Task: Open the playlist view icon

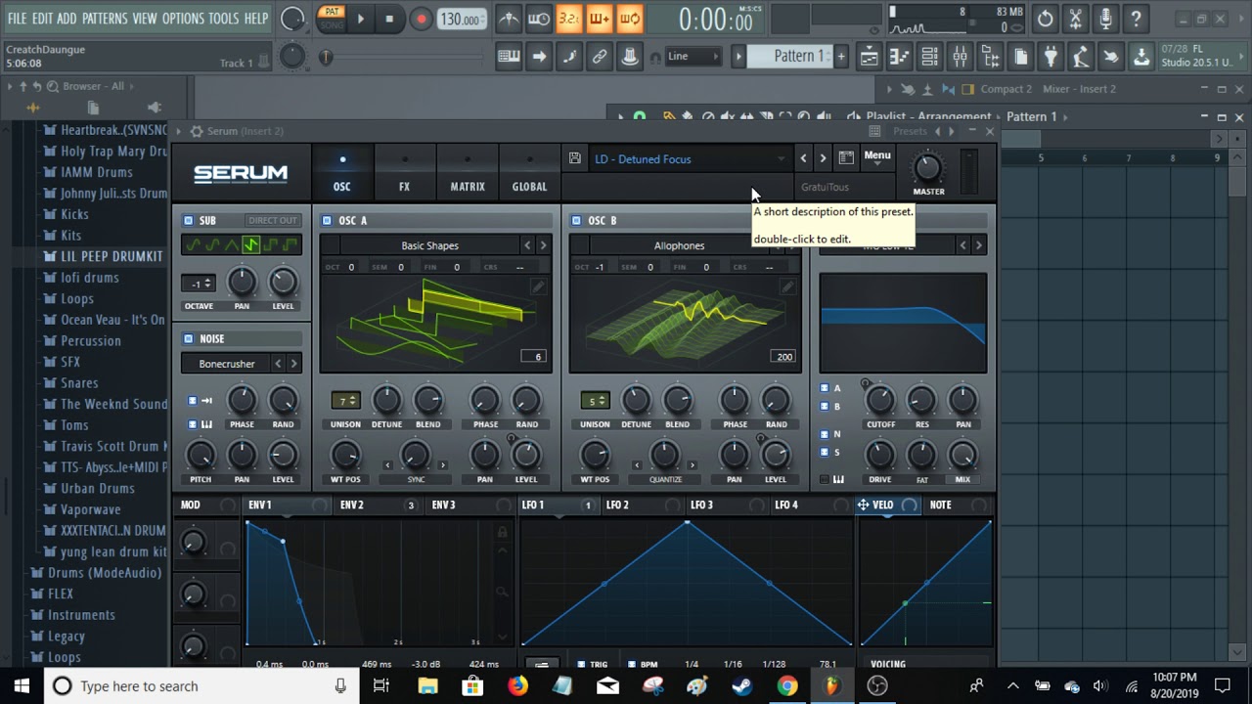Action: [x=870, y=57]
